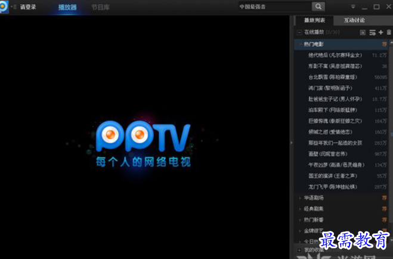Image resolution: width=393 pixels, height=259 pixels.
Task: Close the PPTV window
Action: pos(389,7)
